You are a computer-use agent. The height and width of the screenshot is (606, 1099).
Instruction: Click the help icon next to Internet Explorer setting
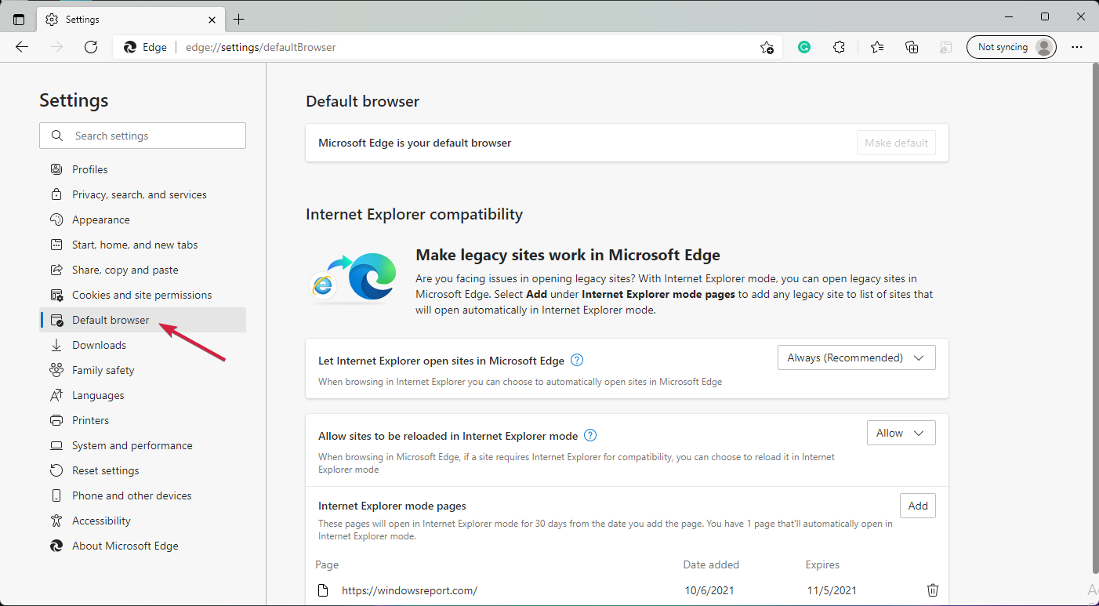coord(576,360)
